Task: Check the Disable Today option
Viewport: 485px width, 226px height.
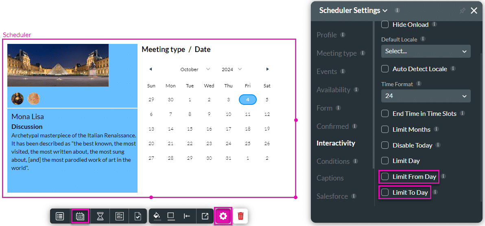Action: 385,145
